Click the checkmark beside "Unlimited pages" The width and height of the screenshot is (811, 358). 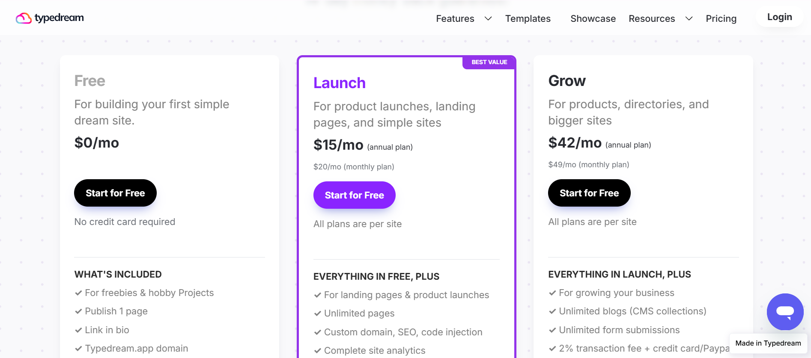[x=318, y=313]
